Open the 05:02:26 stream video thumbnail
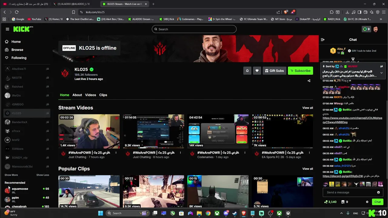This screenshot has height=218, width=388. click(89, 131)
